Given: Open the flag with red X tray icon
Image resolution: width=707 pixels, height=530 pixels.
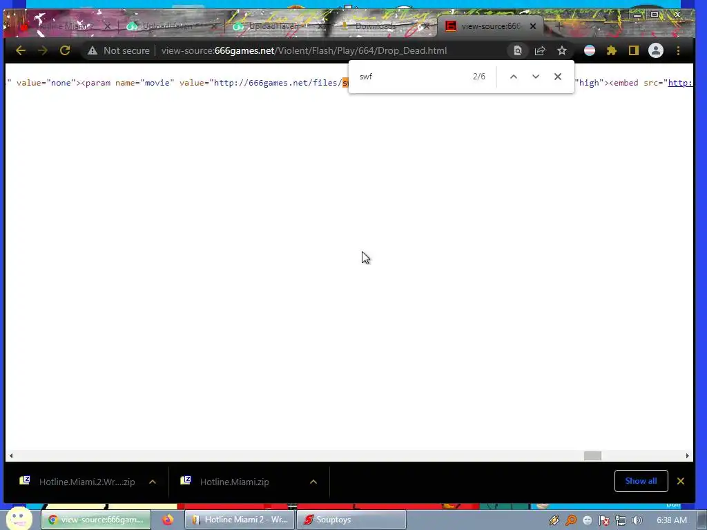Looking at the screenshot, I should 604,520.
